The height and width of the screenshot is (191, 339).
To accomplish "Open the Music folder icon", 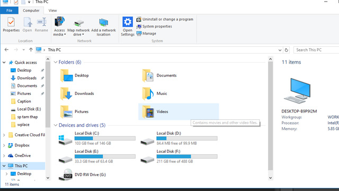I will coord(148,93).
